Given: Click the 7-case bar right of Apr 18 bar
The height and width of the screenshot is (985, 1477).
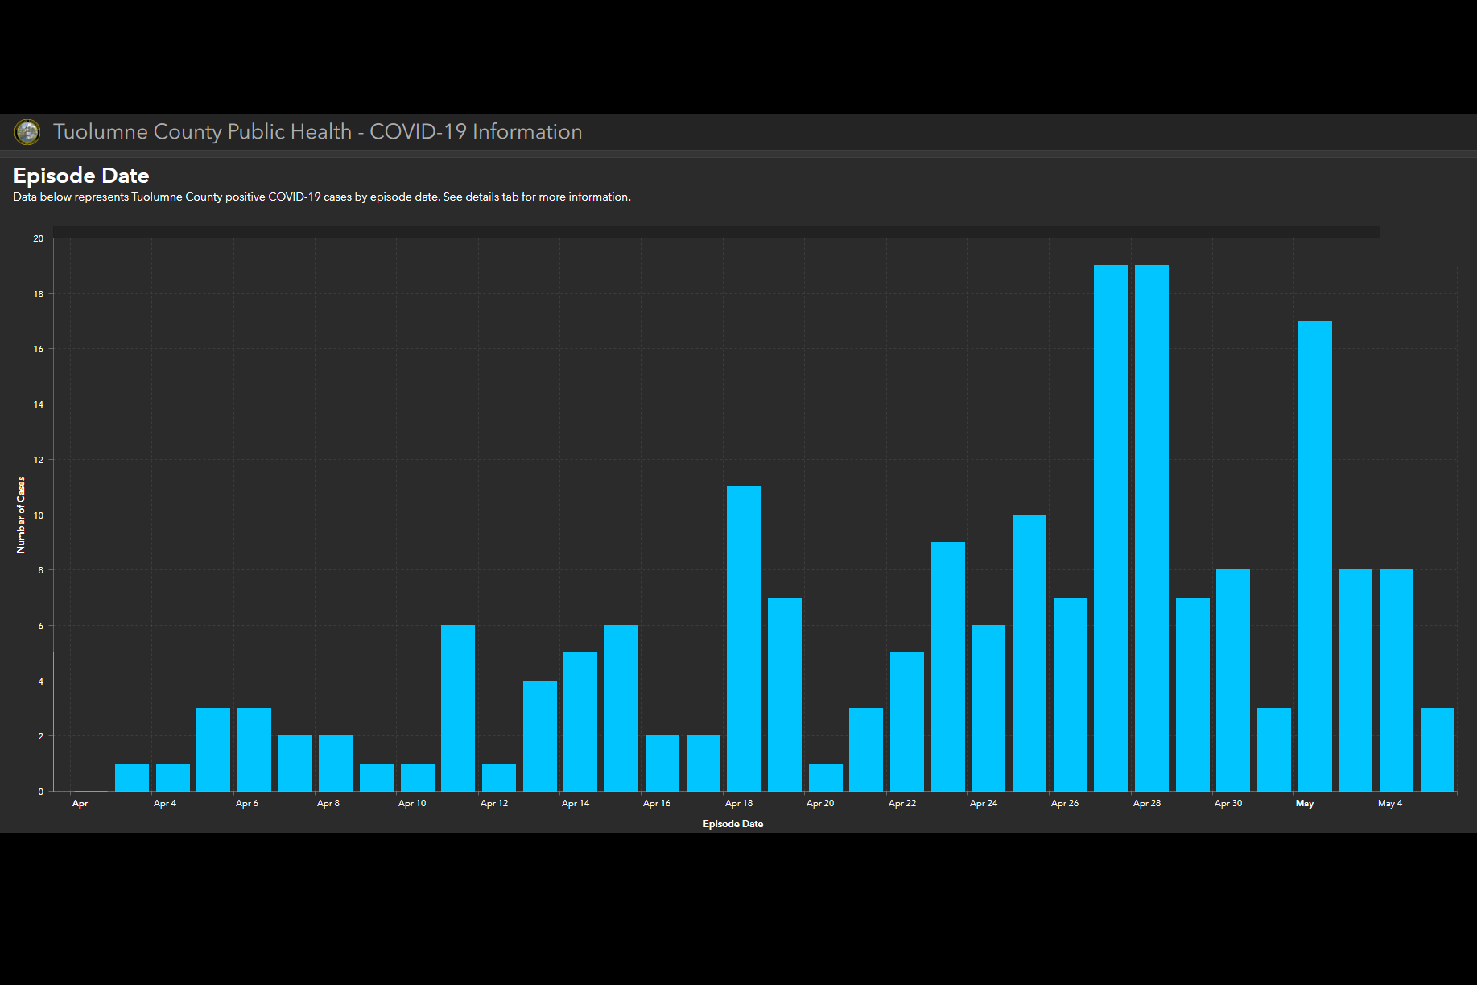Looking at the screenshot, I should tap(785, 694).
